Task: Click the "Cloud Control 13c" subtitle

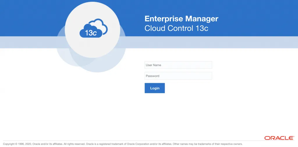Action: 176,28
